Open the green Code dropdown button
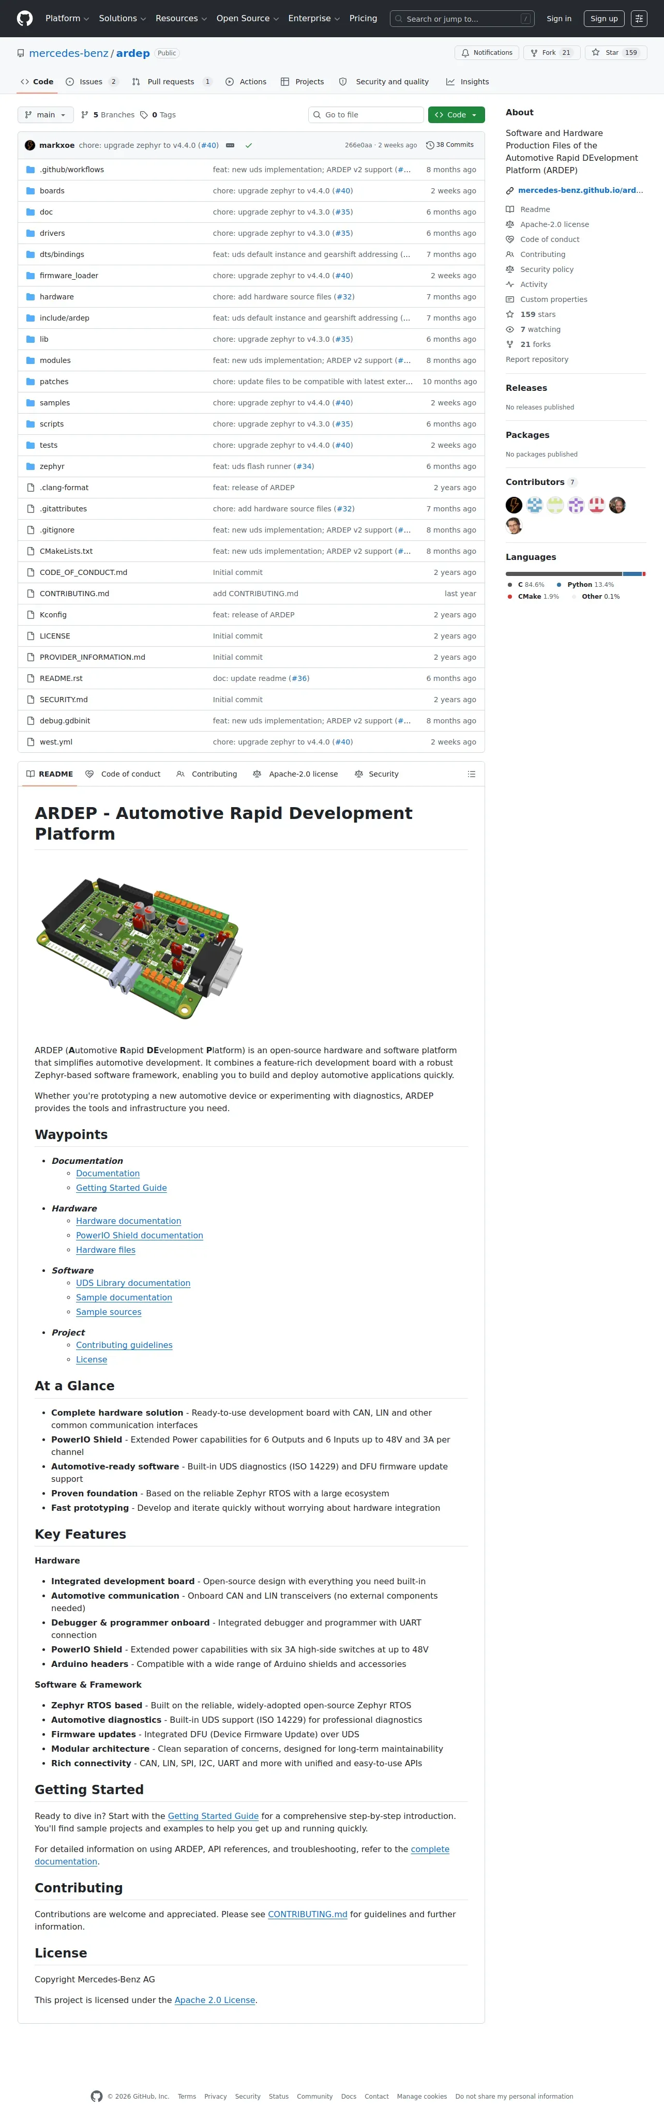The width and height of the screenshot is (664, 2124). coord(456,115)
